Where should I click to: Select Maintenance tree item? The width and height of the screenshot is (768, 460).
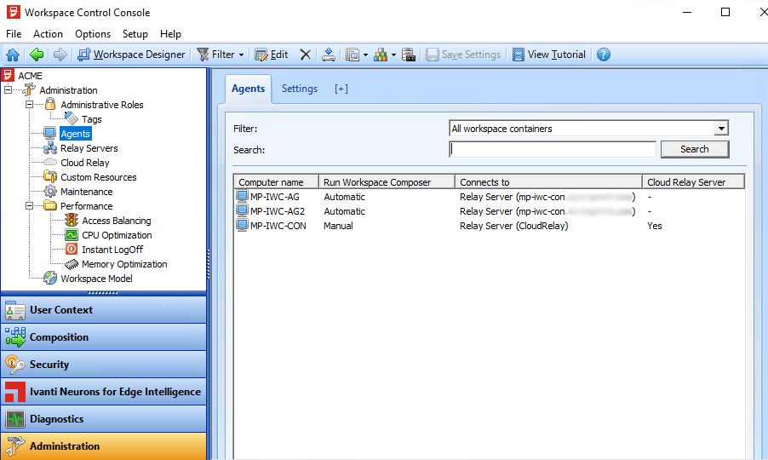pos(86,192)
